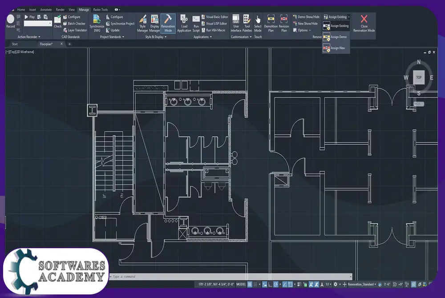The width and height of the screenshot is (445, 298).
Task: Click the 3'-6" cut plane value
Action: pyautogui.click(x=387, y=284)
